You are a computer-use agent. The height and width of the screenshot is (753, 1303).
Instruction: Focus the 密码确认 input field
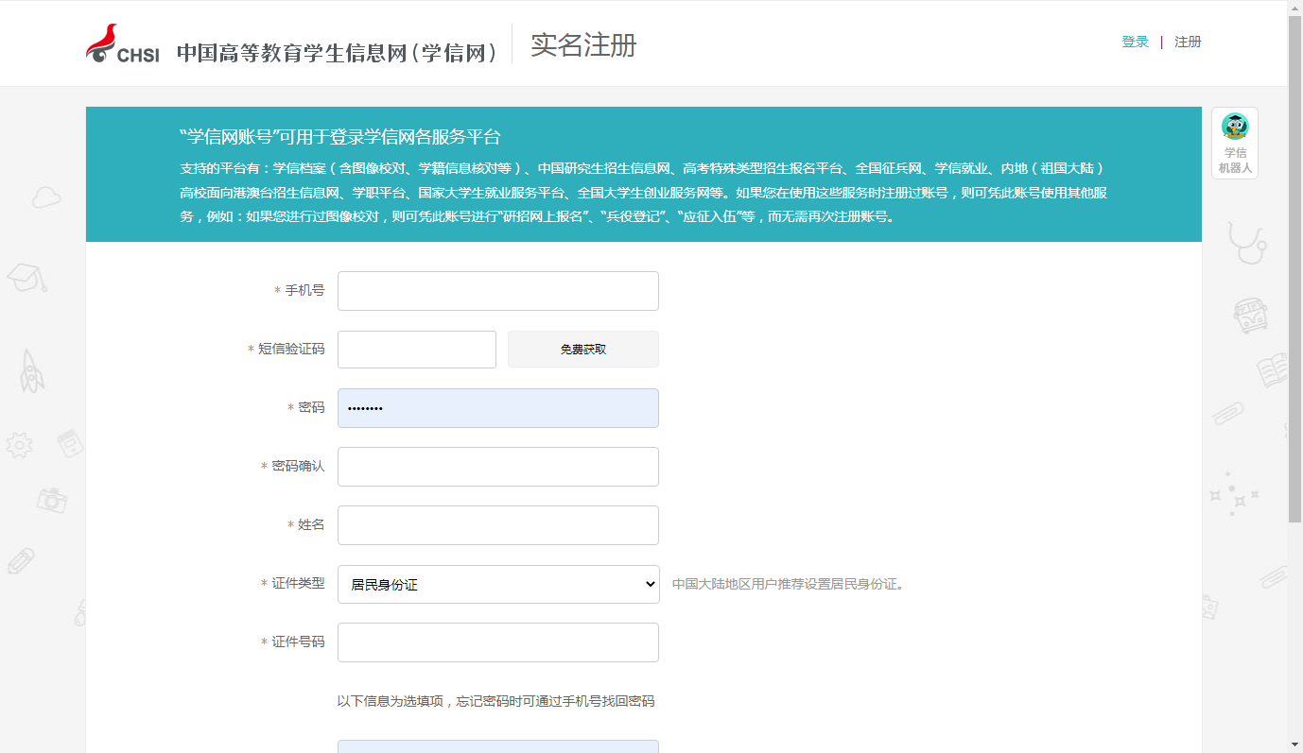coord(498,467)
